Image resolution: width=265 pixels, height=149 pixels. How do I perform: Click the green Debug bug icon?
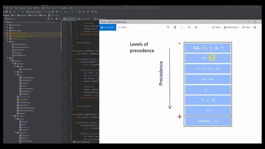pos(50,12)
